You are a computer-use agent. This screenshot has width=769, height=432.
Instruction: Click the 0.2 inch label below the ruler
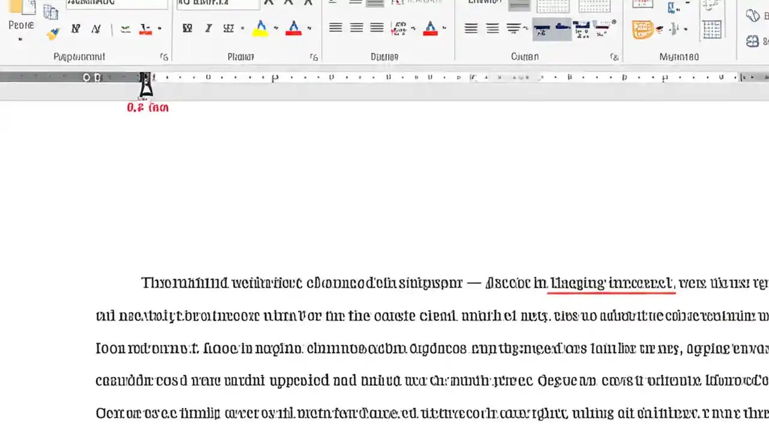(x=148, y=107)
